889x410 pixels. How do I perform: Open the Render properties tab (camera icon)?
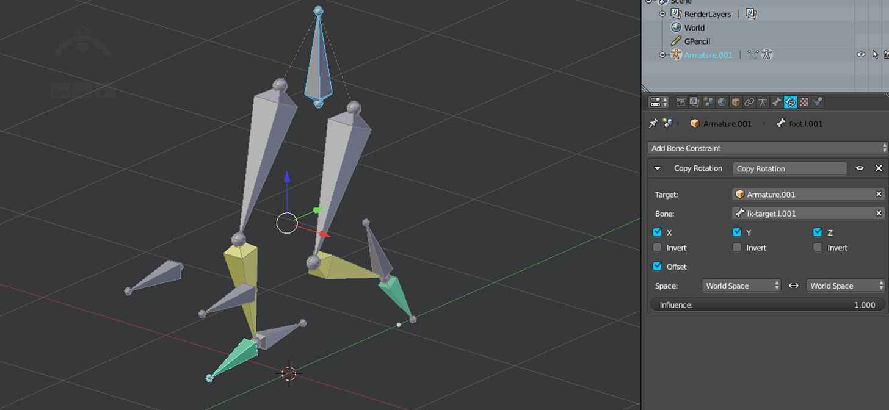[682, 102]
